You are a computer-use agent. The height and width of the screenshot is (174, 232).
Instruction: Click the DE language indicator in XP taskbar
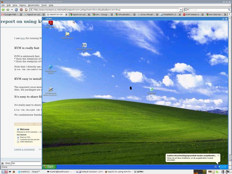point(215,167)
